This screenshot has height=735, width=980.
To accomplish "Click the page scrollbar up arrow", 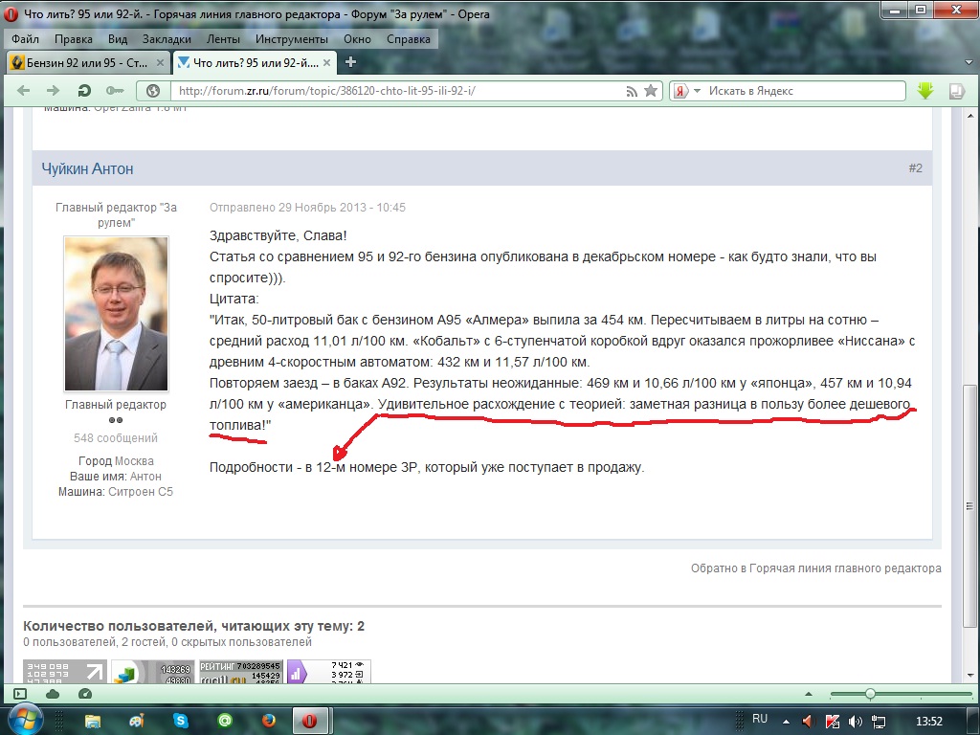I will point(970,115).
